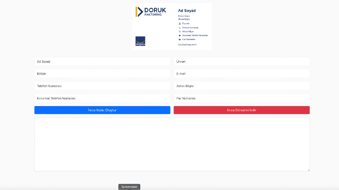Activate the Telefon Numarası input field
The height and width of the screenshot is (190, 339).
point(102,86)
